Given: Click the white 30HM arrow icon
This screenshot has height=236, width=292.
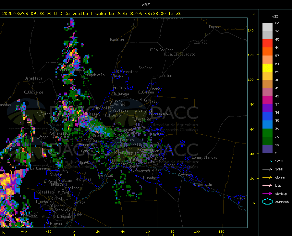Looking at the screenshot, I should tap(267, 169).
